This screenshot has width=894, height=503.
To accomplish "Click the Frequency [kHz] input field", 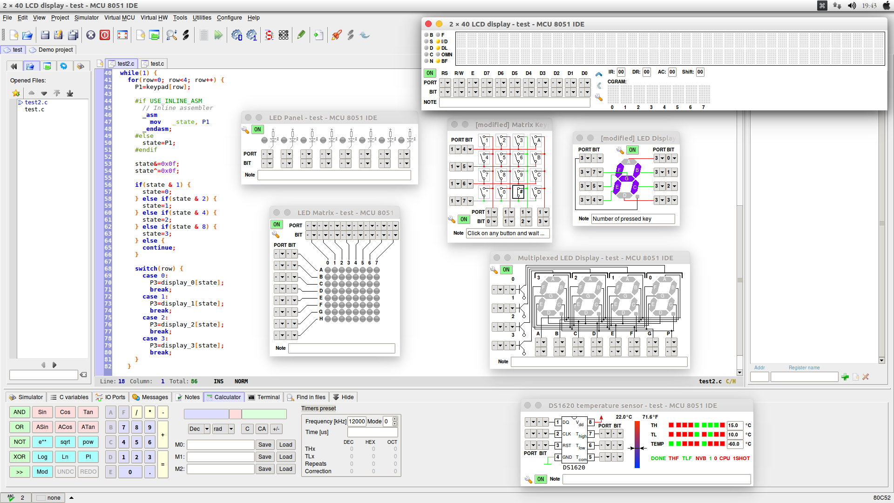I will [x=357, y=421].
